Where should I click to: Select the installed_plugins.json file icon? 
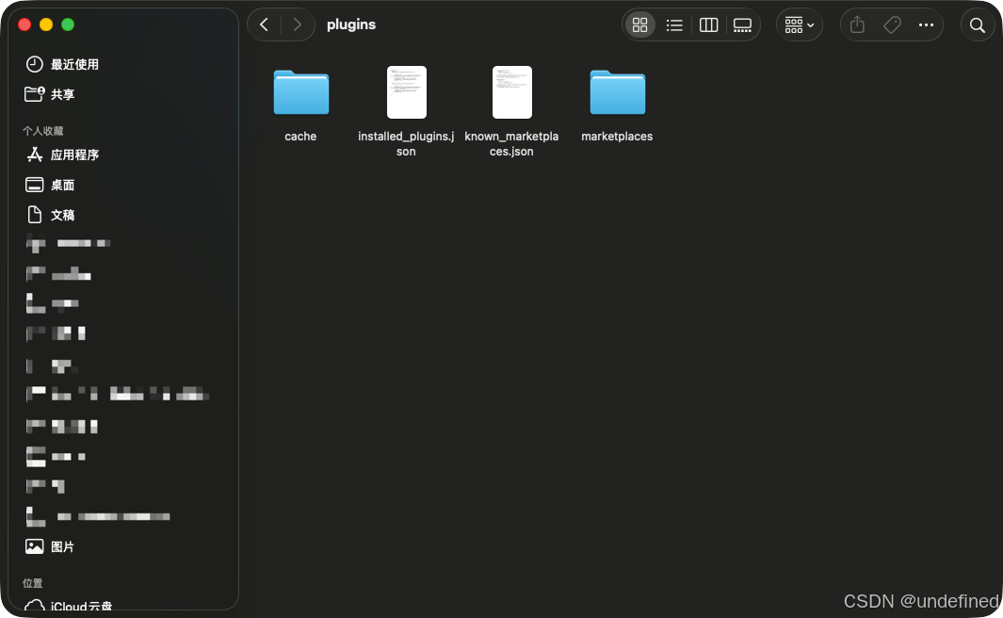(x=406, y=92)
